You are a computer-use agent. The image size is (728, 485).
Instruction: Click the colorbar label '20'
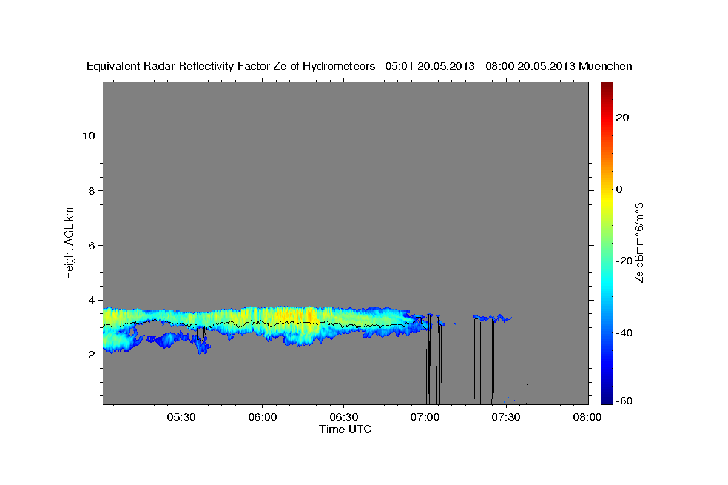(622, 118)
